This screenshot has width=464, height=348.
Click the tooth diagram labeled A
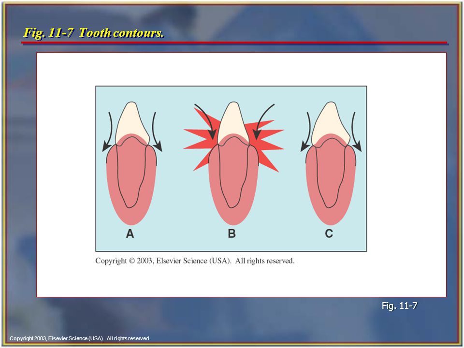click(131, 163)
